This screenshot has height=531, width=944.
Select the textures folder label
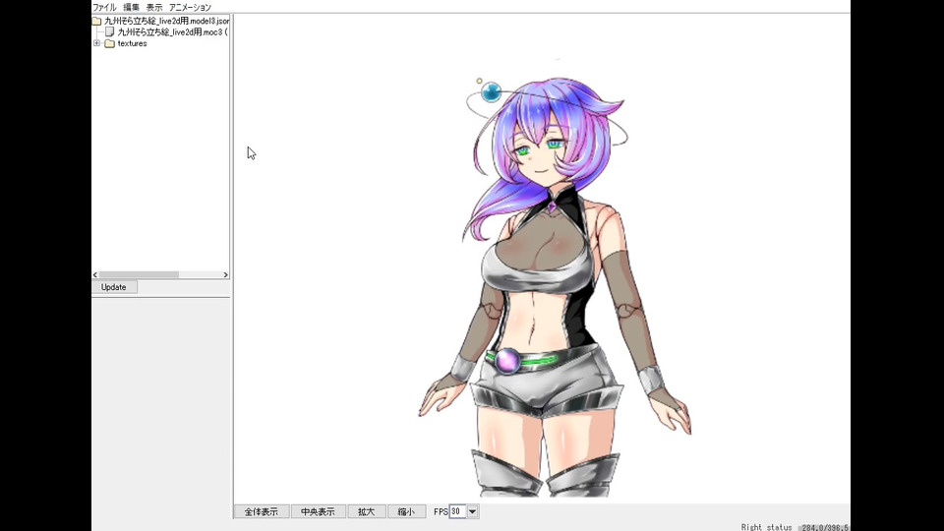(133, 43)
